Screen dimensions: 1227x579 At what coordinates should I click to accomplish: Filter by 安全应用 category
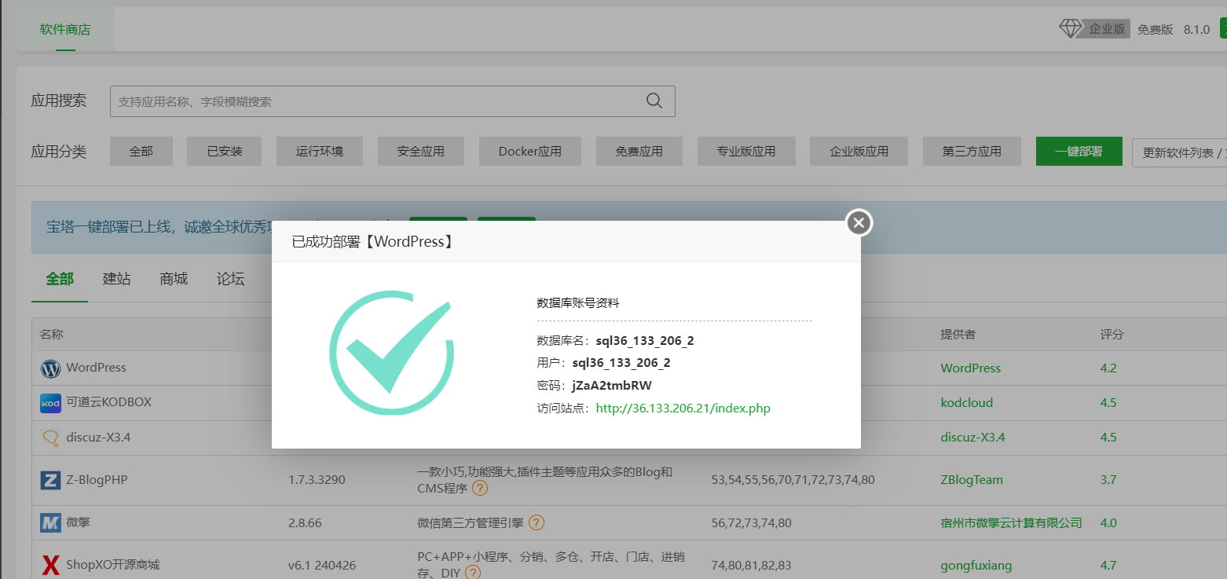(421, 152)
